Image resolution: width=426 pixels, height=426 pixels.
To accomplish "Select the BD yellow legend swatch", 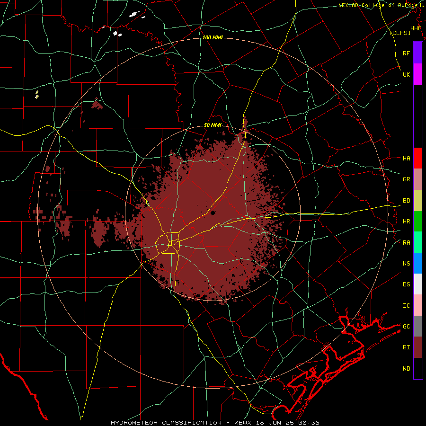I will 418,200.
